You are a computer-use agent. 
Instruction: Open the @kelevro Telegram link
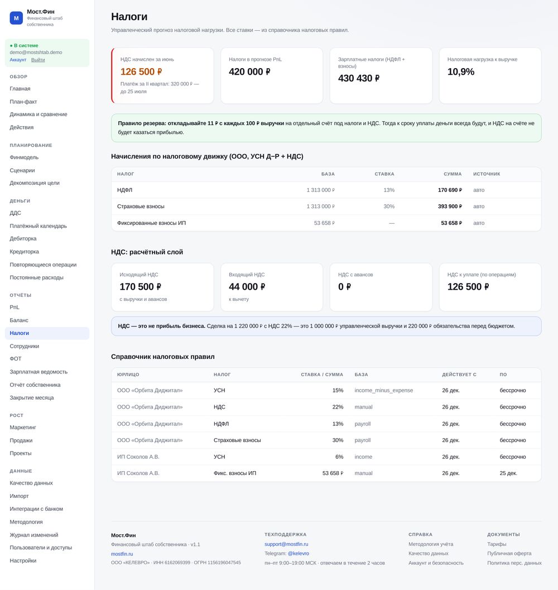[x=299, y=554]
